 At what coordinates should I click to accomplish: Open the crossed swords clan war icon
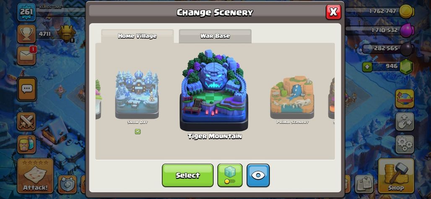coord(26,121)
